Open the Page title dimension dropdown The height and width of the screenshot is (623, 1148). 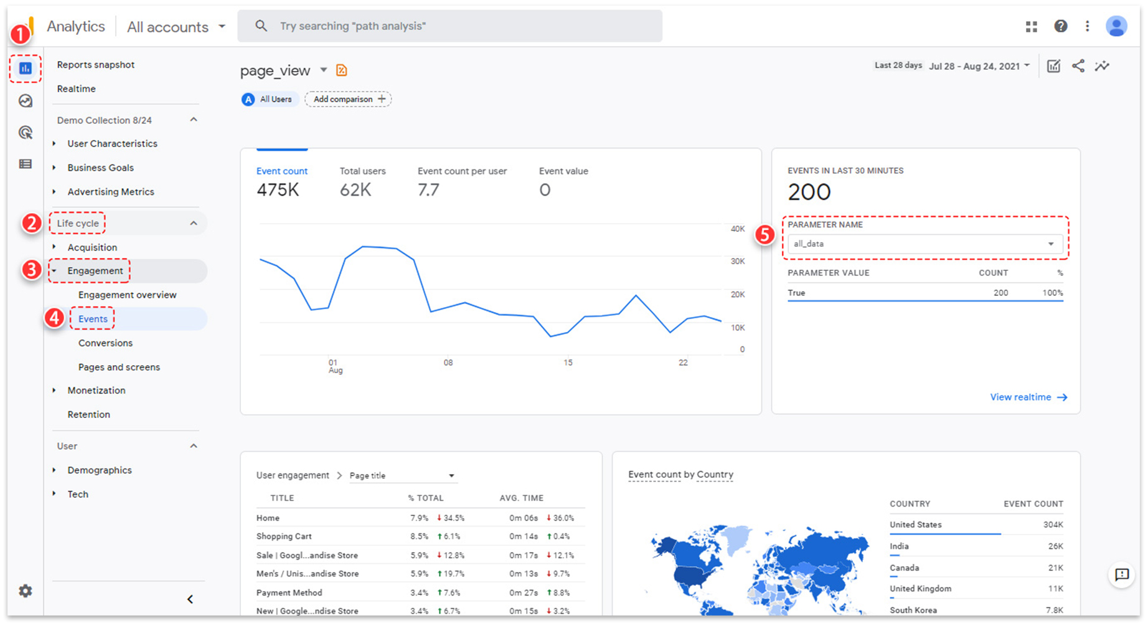coord(402,476)
